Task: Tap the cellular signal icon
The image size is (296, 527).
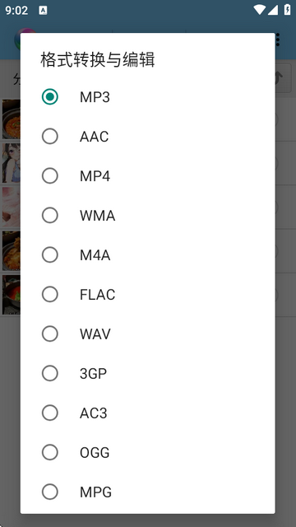Action: pyautogui.click(x=273, y=10)
